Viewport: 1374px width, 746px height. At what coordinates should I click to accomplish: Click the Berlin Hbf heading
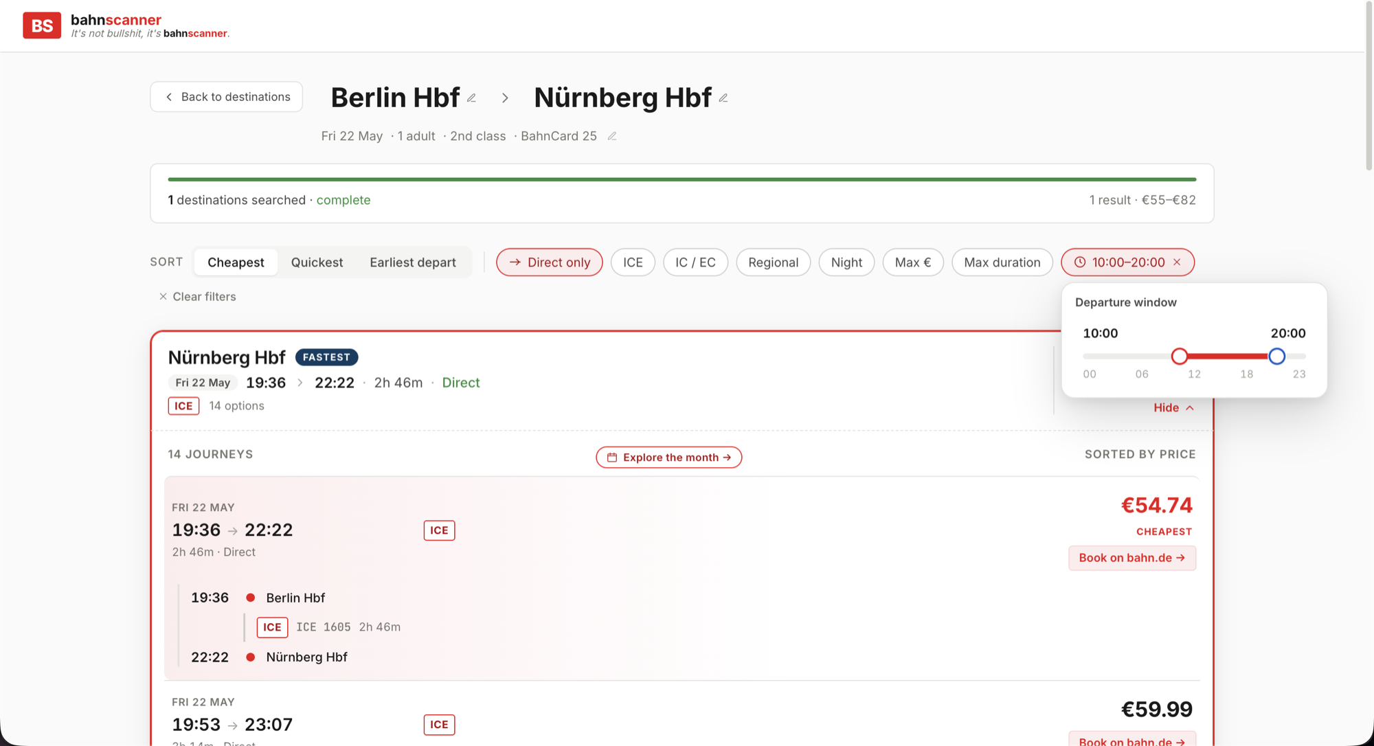click(x=395, y=98)
